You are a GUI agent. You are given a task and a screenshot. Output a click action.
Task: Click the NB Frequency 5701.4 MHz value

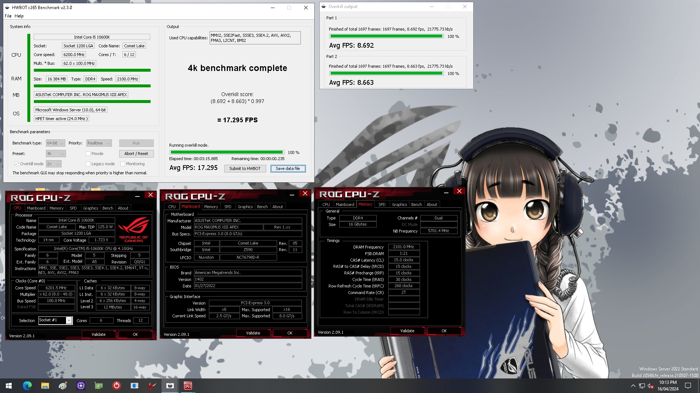[x=439, y=231]
